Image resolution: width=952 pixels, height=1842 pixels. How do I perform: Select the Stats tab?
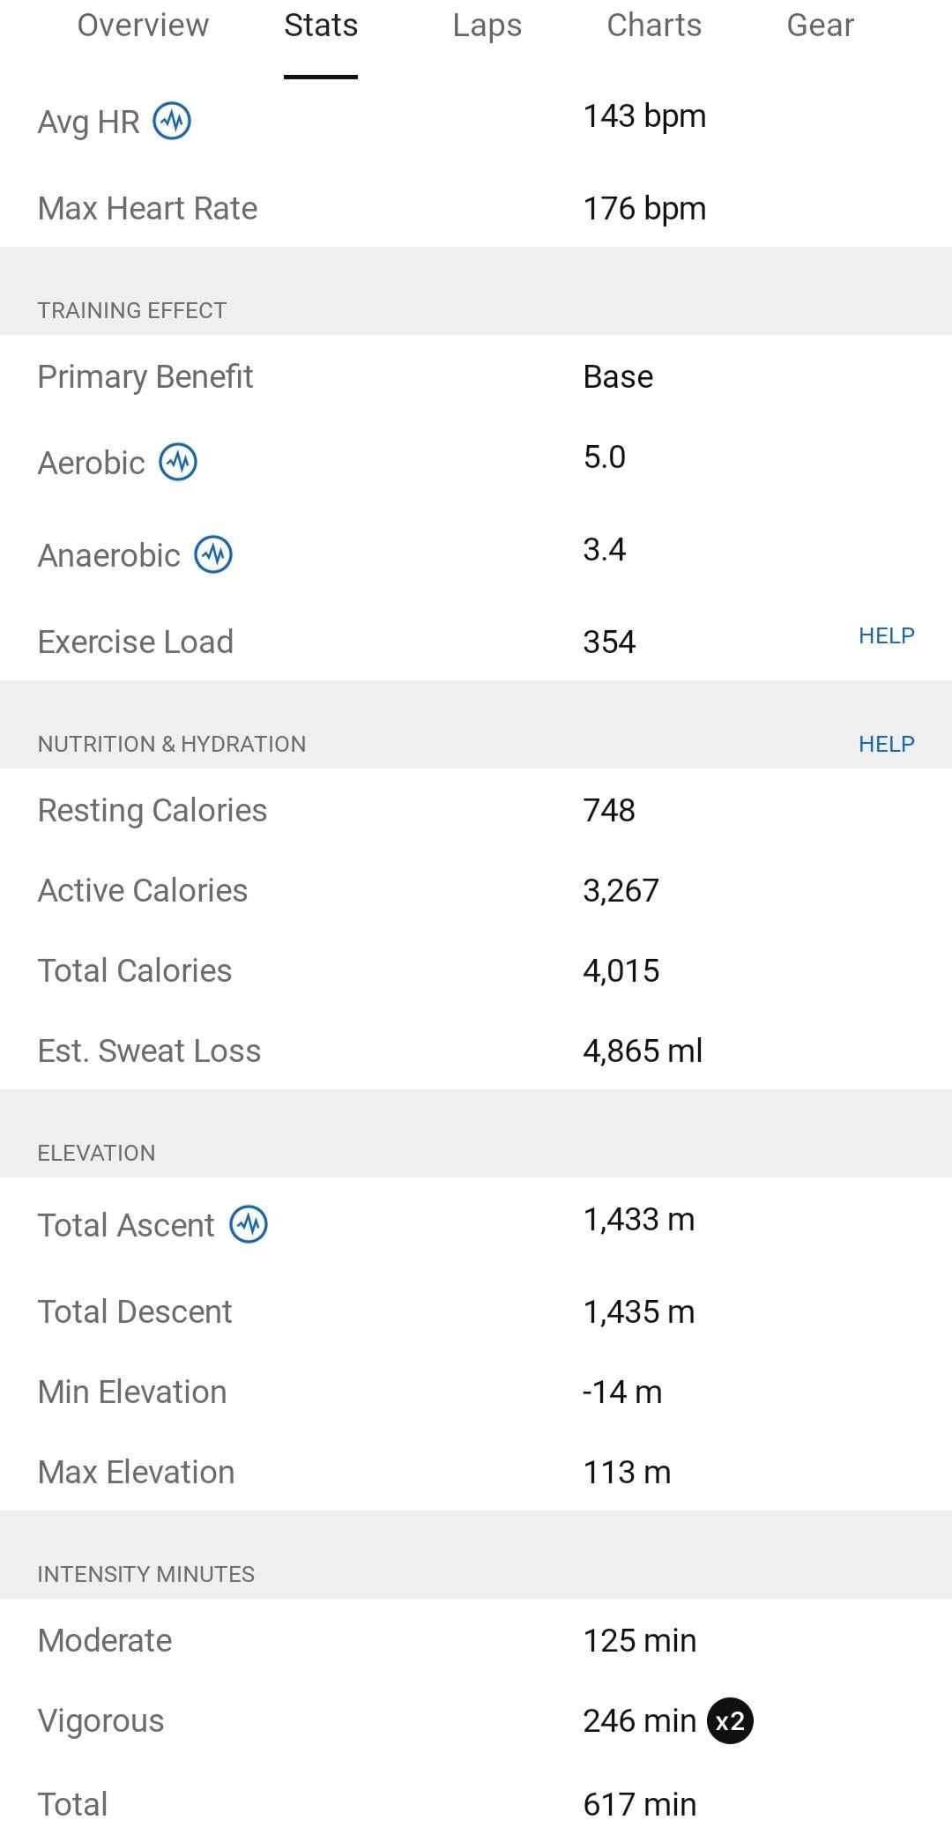(x=321, y=26)
